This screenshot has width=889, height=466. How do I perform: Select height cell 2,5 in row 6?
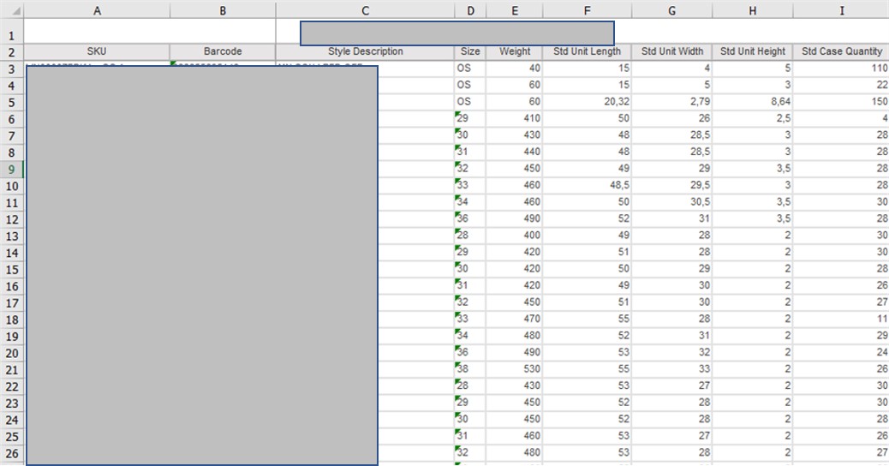[x=752, y=118]
